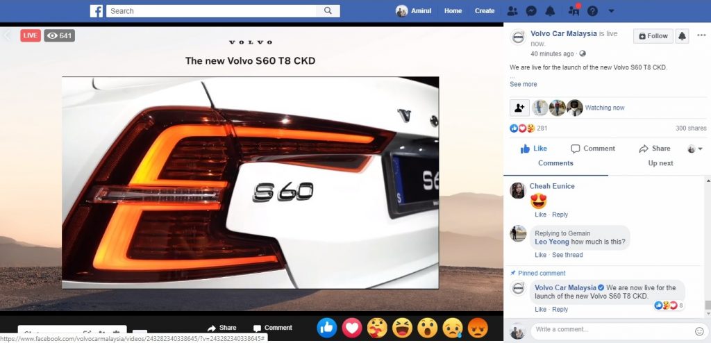711x343 pixels.
Task: Click Volvo Car Malaysia page avatar in post header
Action: pos(518,37)
